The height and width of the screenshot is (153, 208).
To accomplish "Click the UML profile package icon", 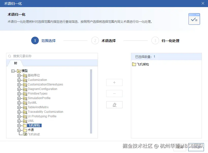I will click(x=25, y=121).
